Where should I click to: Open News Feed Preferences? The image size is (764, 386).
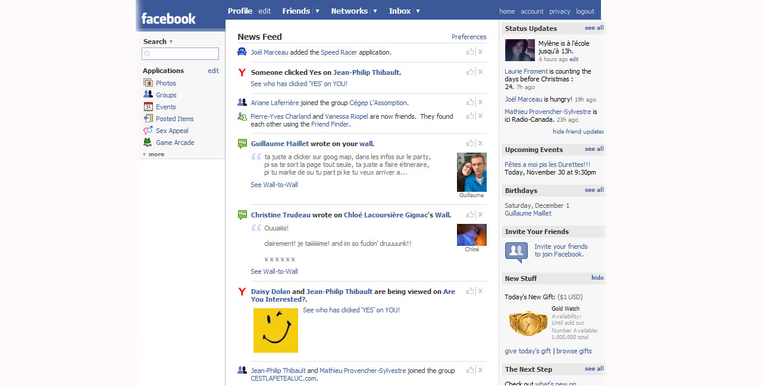coord(469,37)
